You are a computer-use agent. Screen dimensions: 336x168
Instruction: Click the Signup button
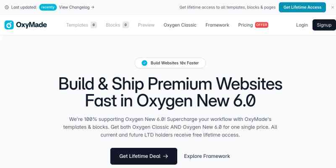pos(324,25)
